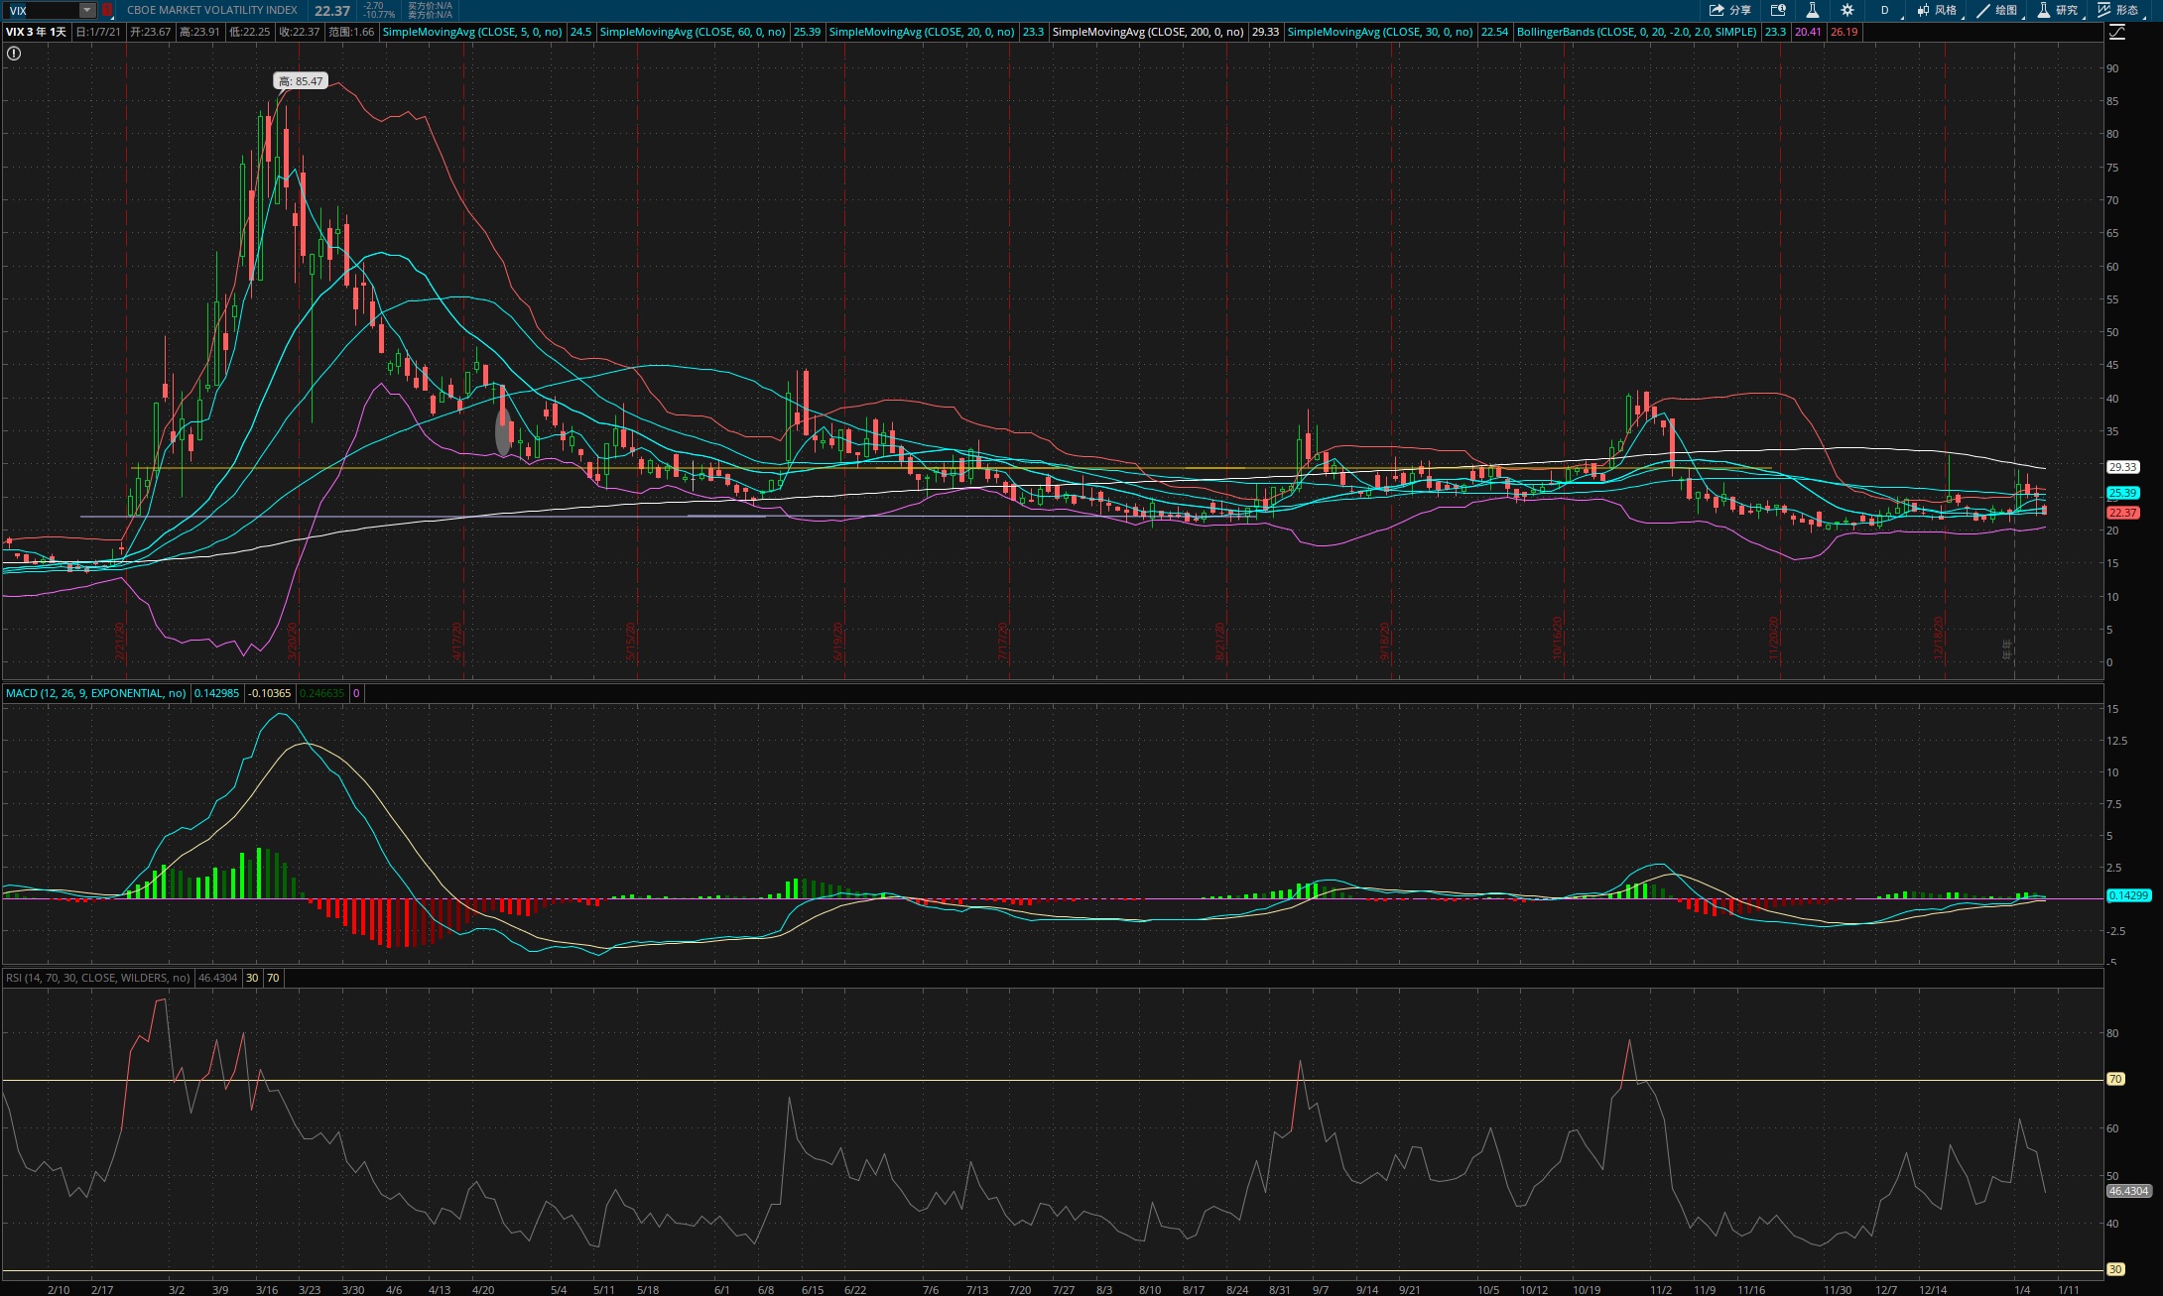Expand the VIX symbol dropdown arrow
This screenshot has height=1296, width=2163.
pos(87,10)
